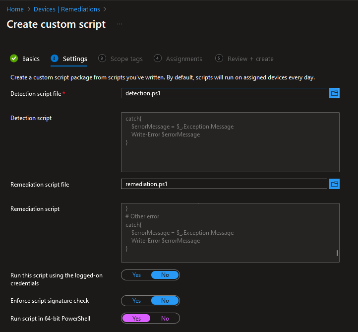Set logged-on credentials option to Yes

tap(136, 275)
